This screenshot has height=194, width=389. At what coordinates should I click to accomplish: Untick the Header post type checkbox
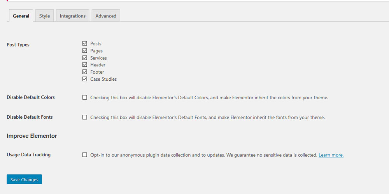[85, 65]
